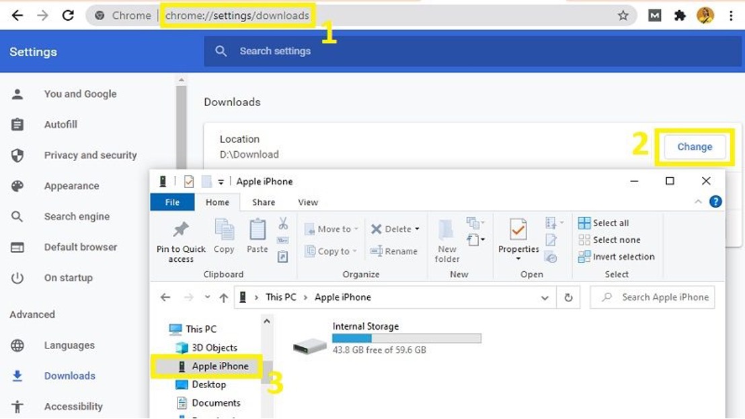
Task: Click the Change download location button
Action: point(695,147)
